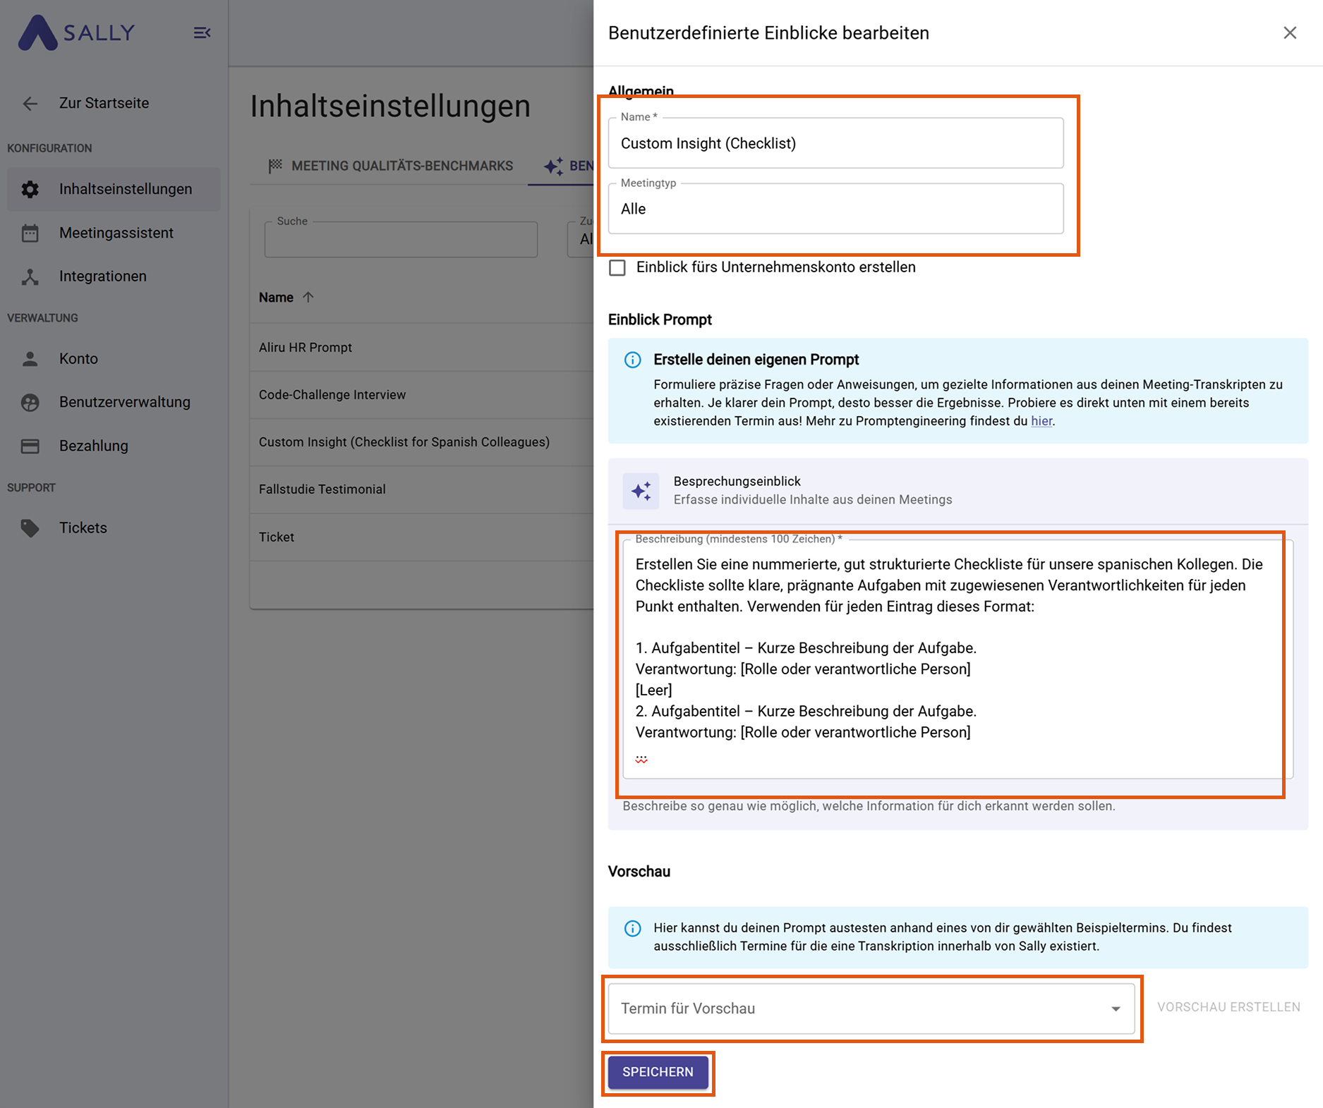Click the Sally logo icon
The height and width of the screenshot is (1108, 1323).
(37, 33)
